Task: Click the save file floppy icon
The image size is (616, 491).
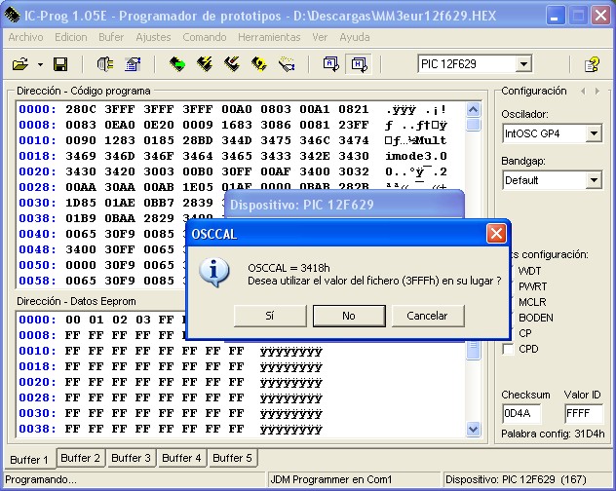Action: 60,64
